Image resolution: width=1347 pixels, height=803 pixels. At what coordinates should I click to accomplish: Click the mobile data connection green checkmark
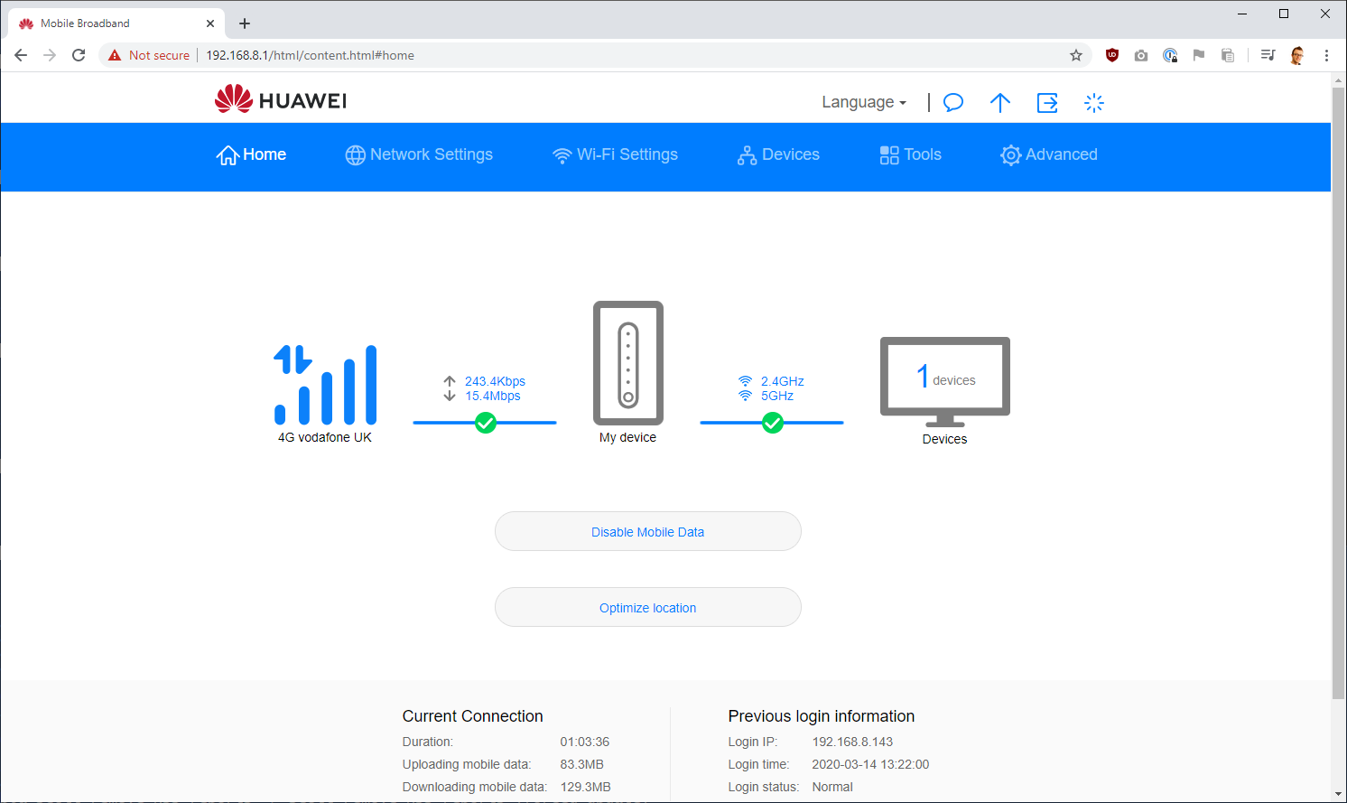point(486,423)
